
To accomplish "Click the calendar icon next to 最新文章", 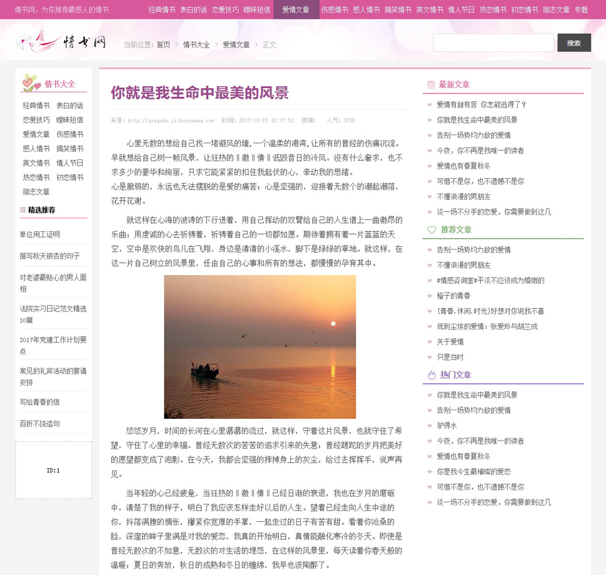I will coord(431,85).
